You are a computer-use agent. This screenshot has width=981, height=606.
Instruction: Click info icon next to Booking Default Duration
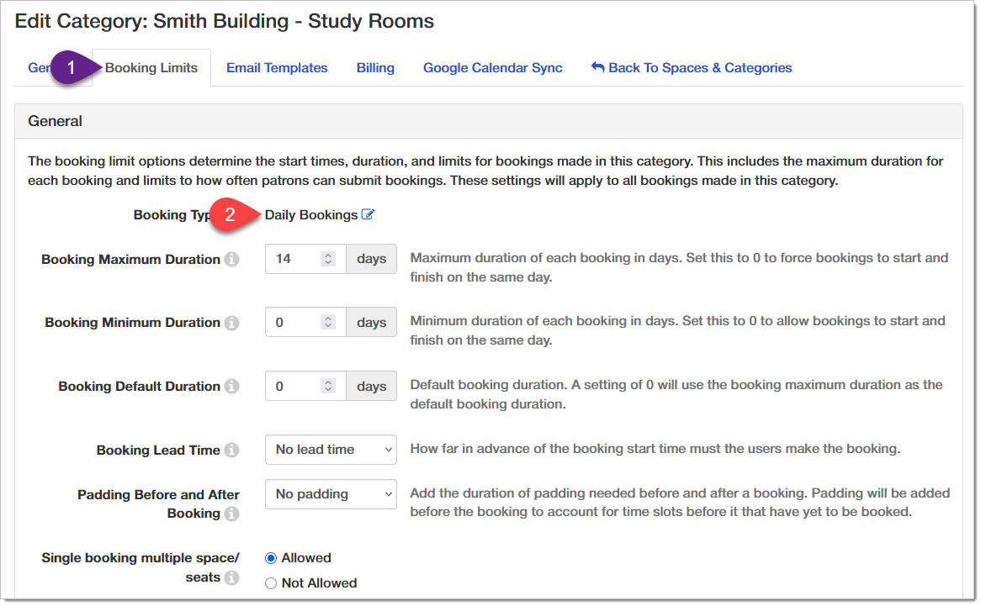tap(232, 387)
